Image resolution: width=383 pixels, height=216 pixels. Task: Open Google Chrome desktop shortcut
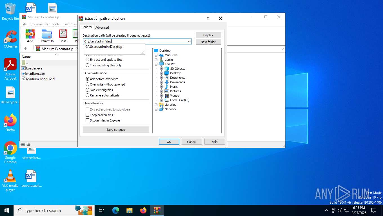10,153
